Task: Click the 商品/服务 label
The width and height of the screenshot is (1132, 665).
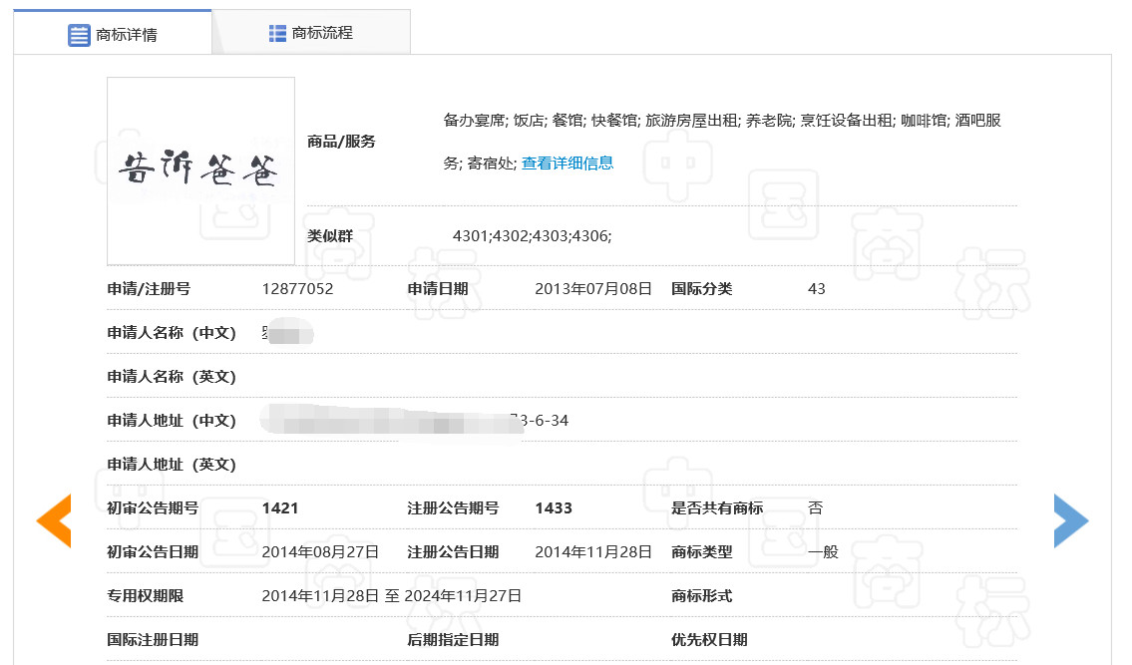Action: pyautogui.click(x=341, y=142)
